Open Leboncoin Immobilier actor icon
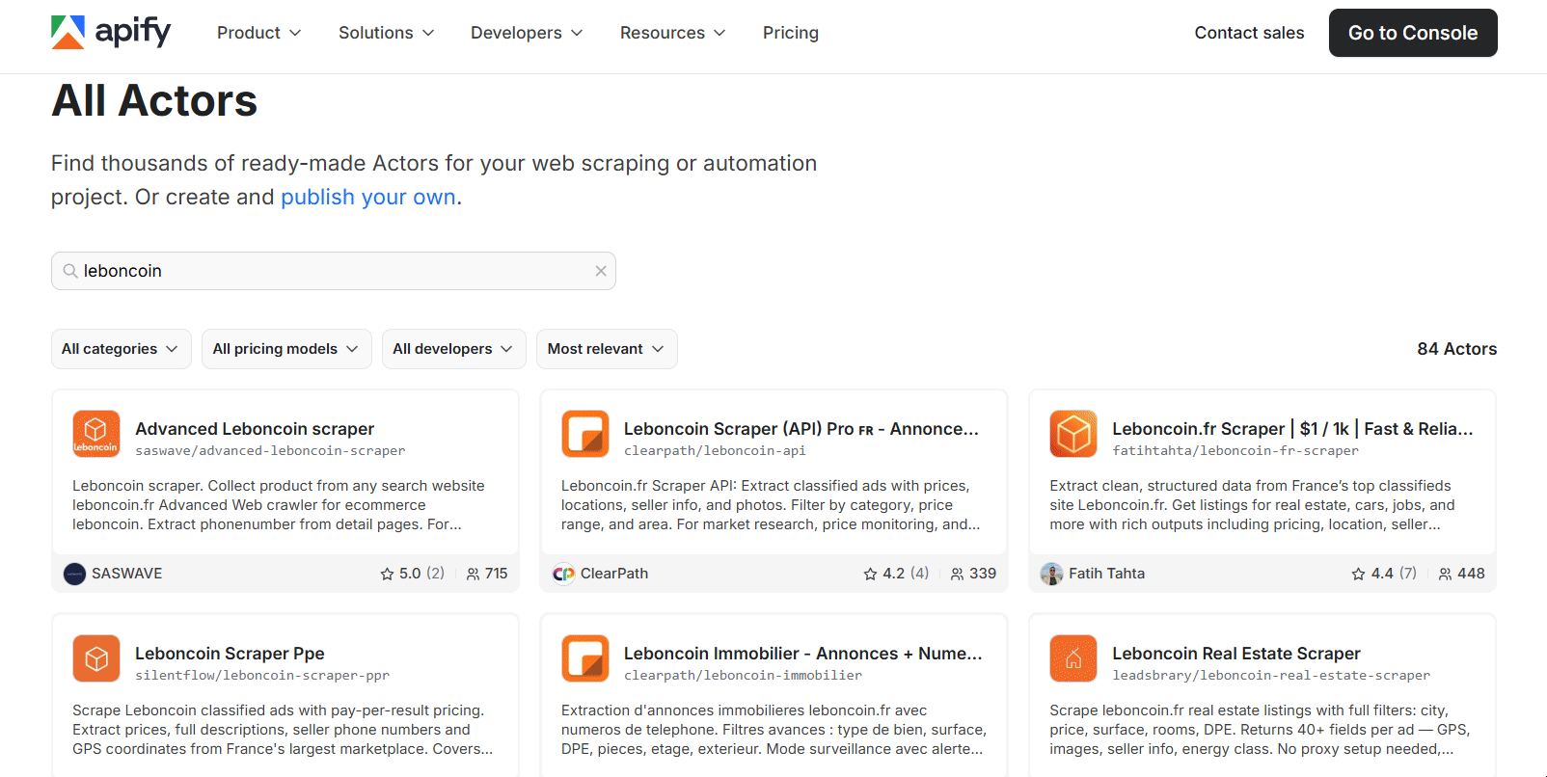The height and width of the screenshot is (777, 1547). (585, 658)
